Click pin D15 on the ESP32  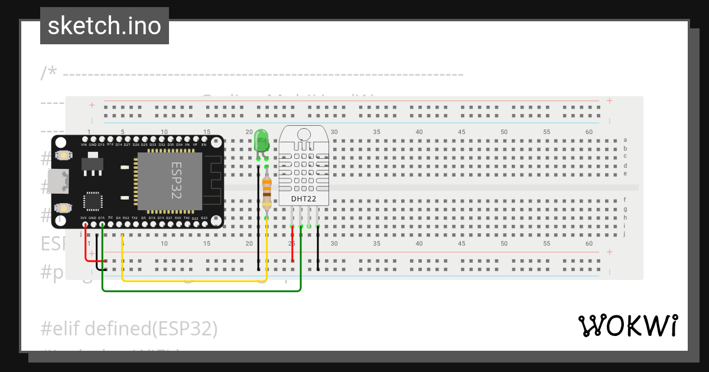102,224
